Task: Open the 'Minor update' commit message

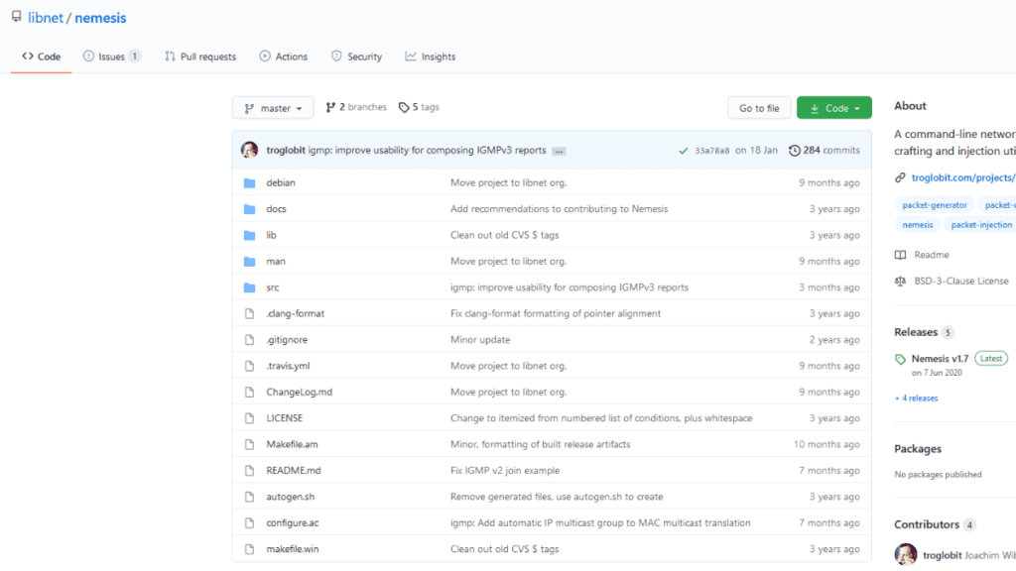Action: click(480, 340)
